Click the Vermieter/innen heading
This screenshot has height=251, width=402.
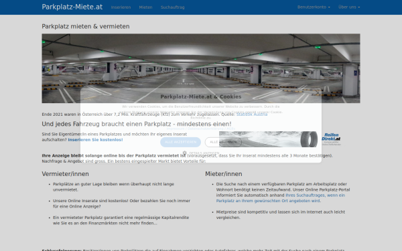[66, 174]
